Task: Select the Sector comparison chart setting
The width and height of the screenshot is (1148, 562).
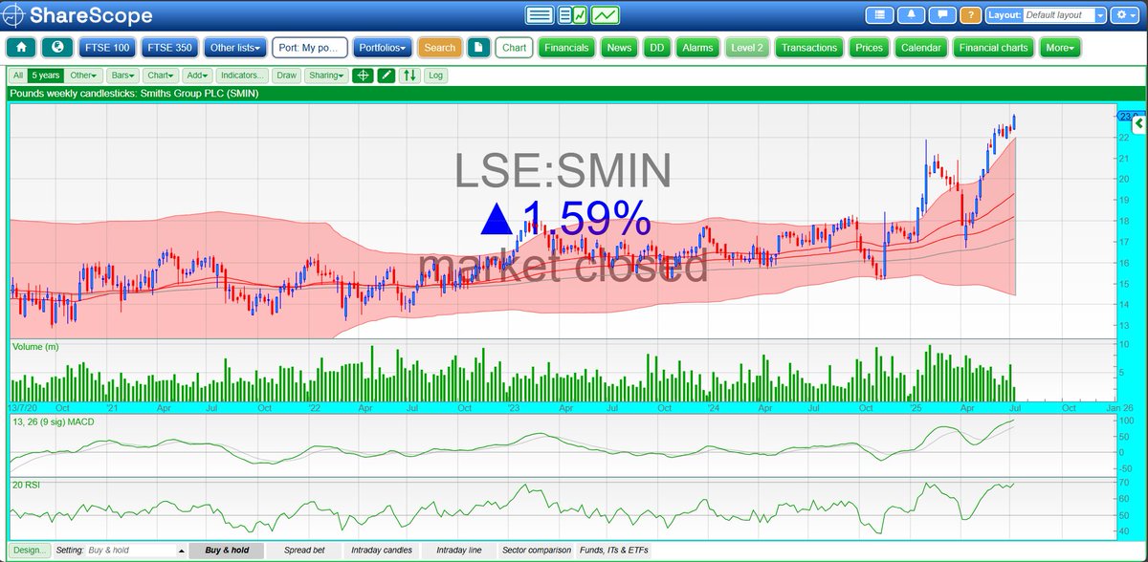Action: pyautogui.click(x=537, y=551)
